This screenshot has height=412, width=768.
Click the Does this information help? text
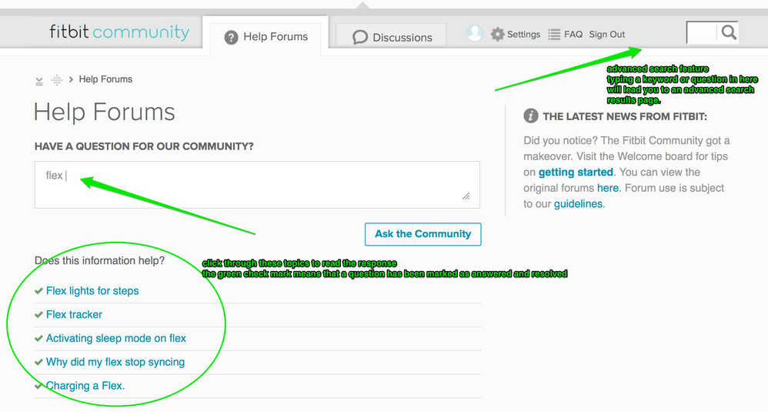pyautogui.click(x=99, y=260)
